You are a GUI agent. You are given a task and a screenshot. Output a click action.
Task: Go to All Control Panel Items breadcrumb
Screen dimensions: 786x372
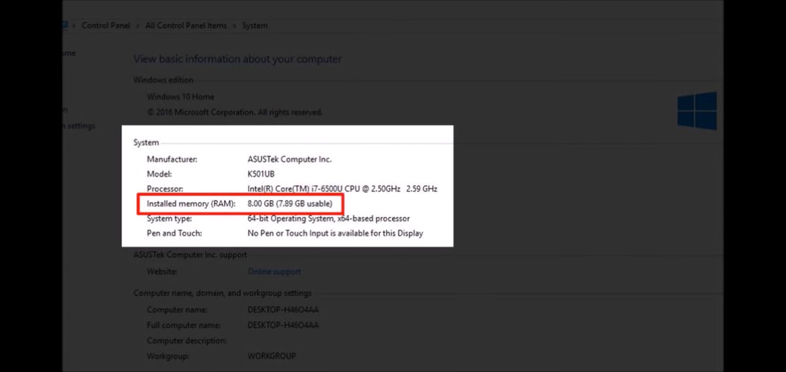[x=186, y=26]
